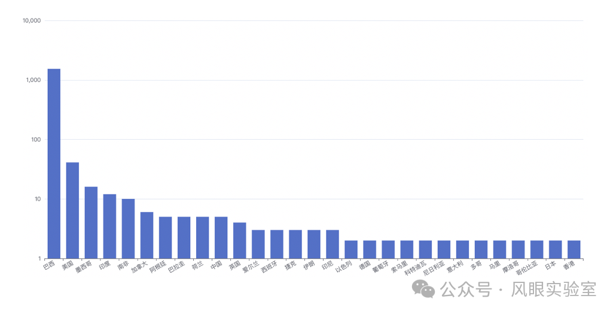
Task: Pick the 加拿大 bar
Action: point(147,235)
